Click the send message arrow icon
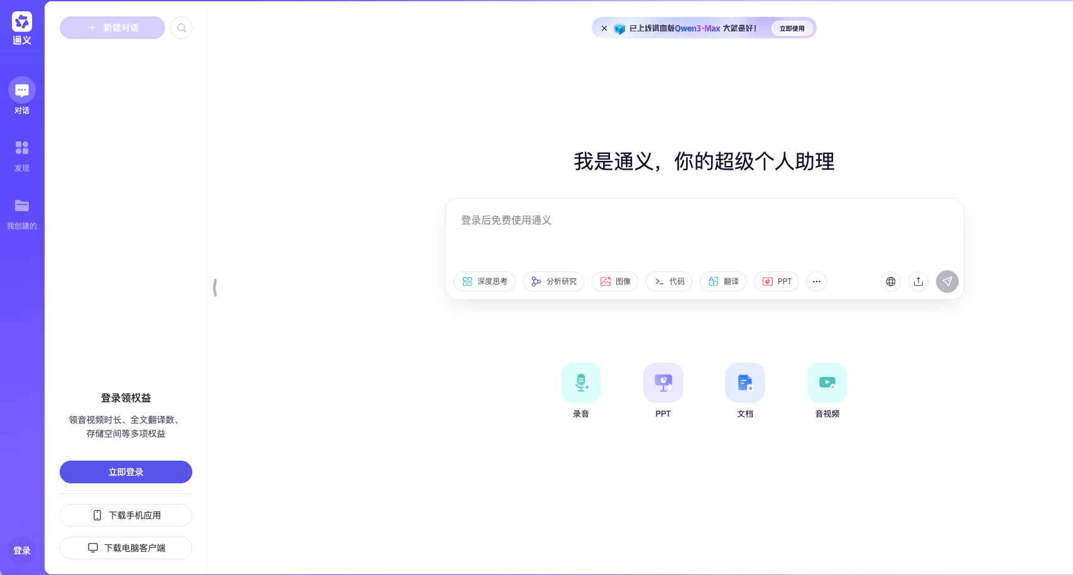1073x575 pixels. [947, 282]
